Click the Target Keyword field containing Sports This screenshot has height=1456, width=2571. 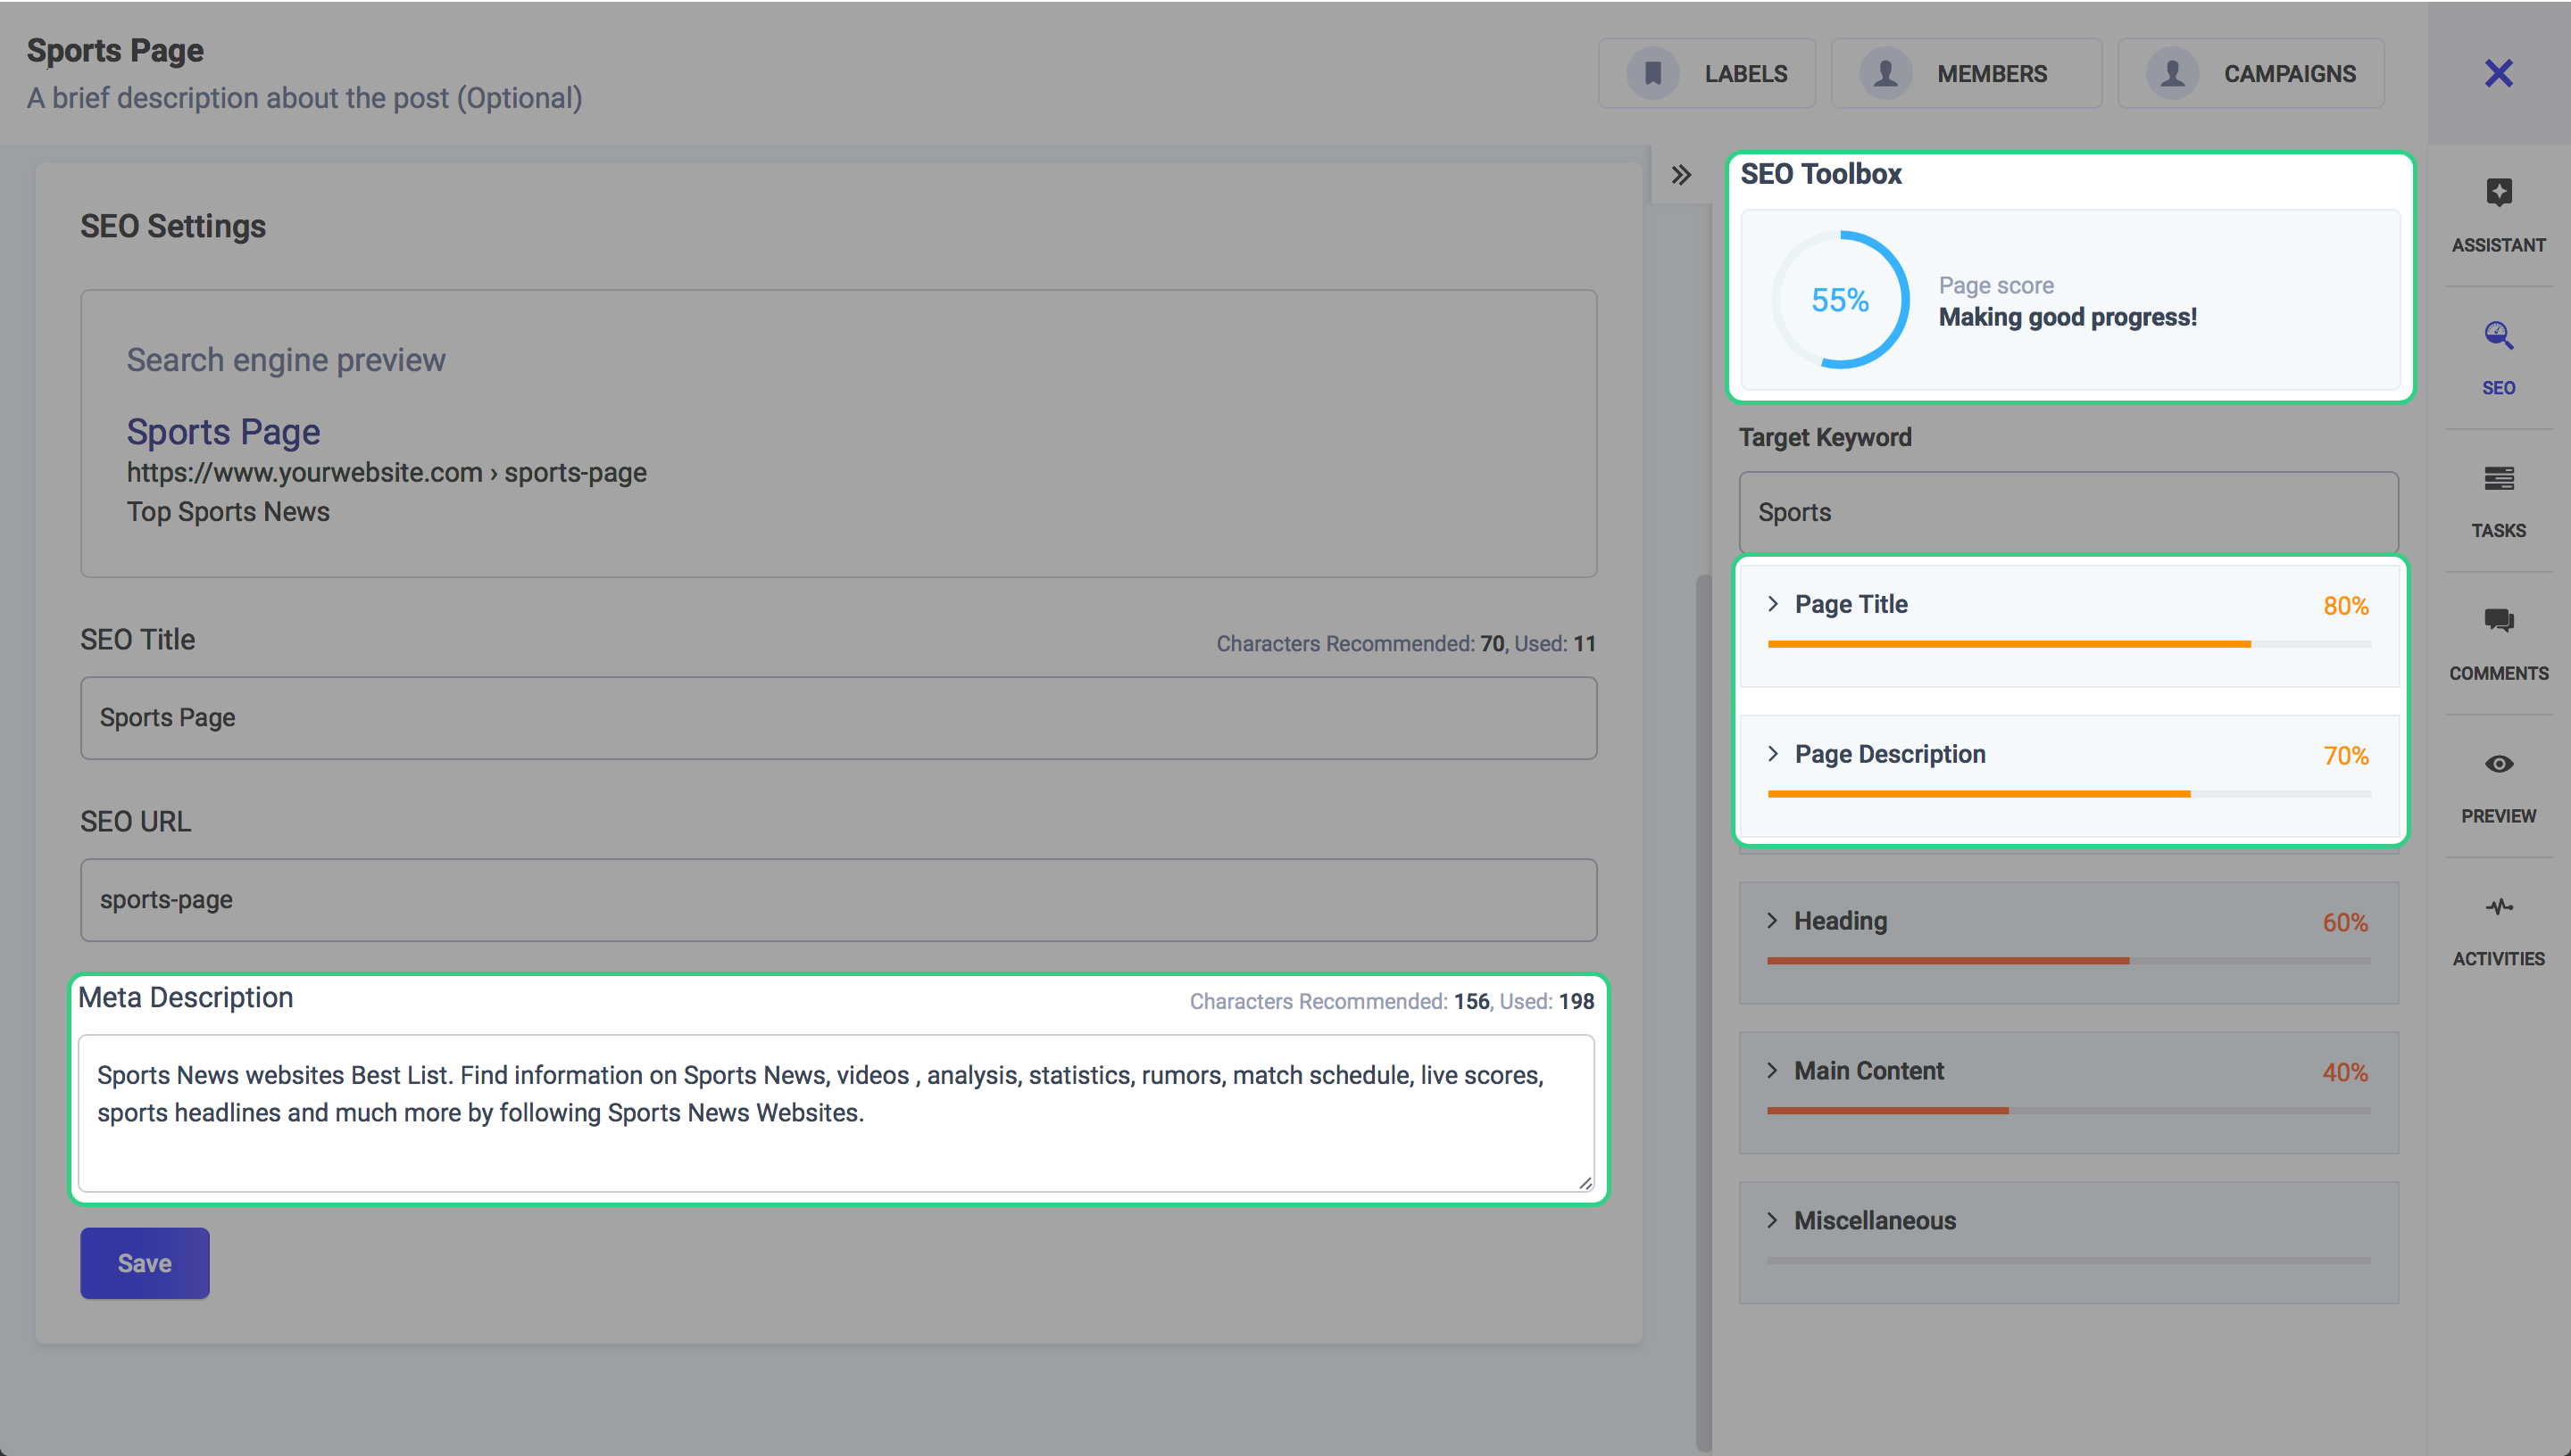2068,512
